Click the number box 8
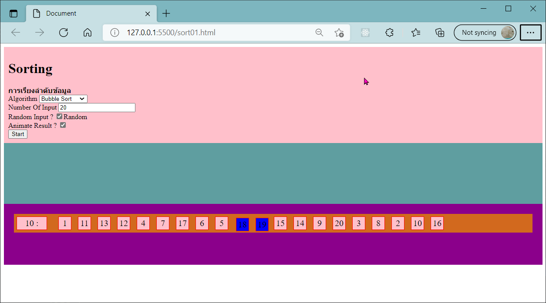 tap(378, 223)
